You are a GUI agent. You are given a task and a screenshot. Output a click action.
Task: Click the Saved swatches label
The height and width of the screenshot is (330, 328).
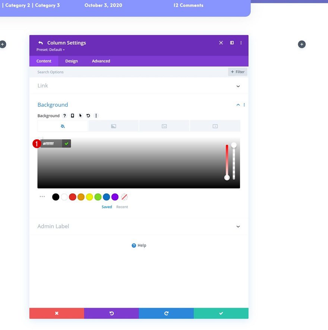(x=107, y=207)
